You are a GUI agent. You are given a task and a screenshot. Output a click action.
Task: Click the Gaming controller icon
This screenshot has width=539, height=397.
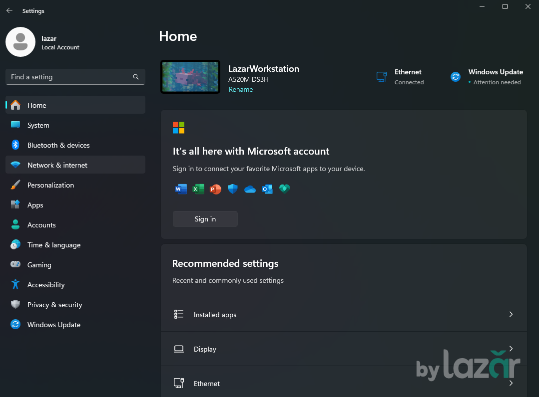(x=15, y=265)
